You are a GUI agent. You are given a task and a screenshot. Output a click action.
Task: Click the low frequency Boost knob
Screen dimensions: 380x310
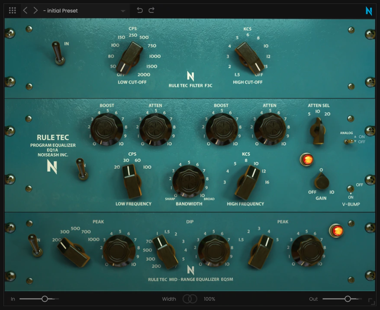tap(106, 129)
